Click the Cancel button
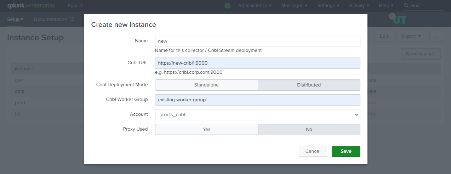The height and width of the screenshot is (174, 451). [x=313, y=151]
